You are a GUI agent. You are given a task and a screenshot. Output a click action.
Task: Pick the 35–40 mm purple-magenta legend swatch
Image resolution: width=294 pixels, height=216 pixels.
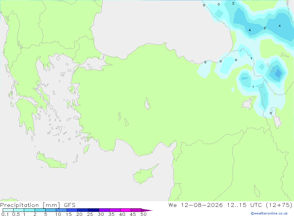(115, 210)
